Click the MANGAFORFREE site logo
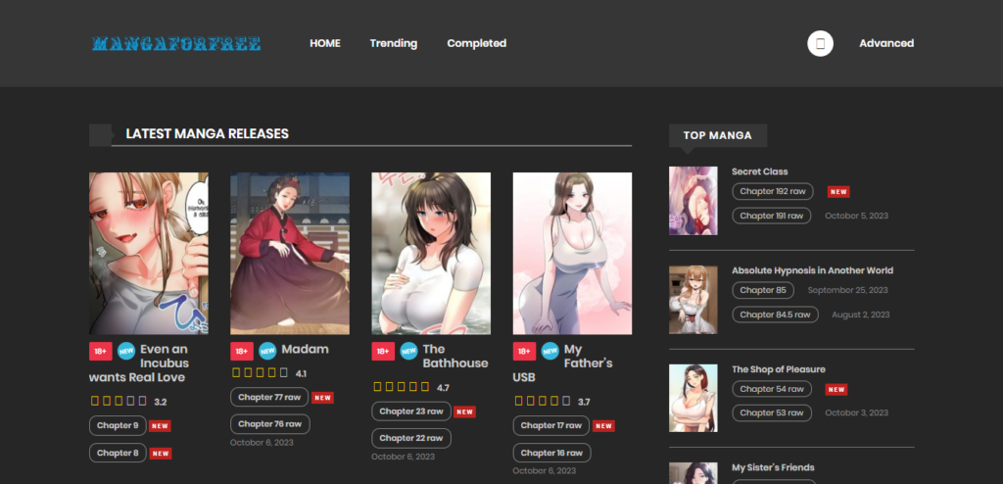The width and height of the screenshot is (1003, 484). (176, 43)
